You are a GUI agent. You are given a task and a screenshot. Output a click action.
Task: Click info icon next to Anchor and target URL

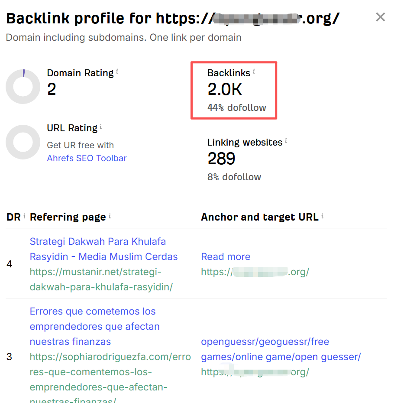(x=322, y=216)
